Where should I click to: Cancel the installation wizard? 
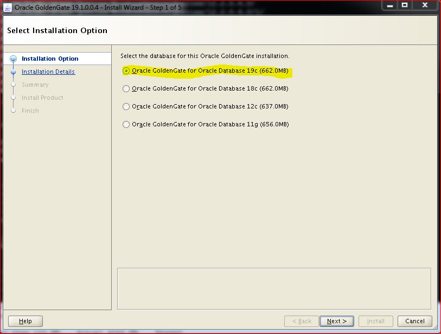click(415, 321)
